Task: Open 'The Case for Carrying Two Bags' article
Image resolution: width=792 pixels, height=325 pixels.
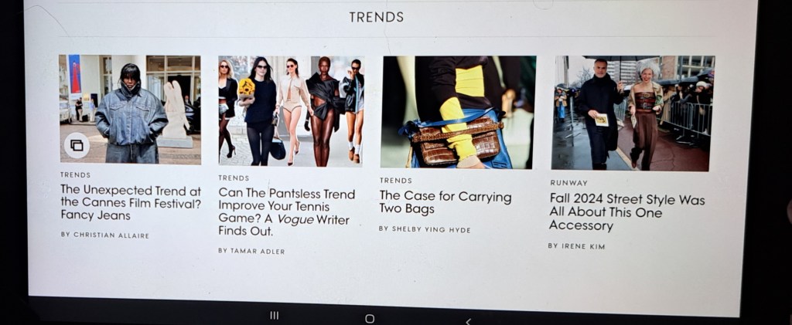Action: 445,202
